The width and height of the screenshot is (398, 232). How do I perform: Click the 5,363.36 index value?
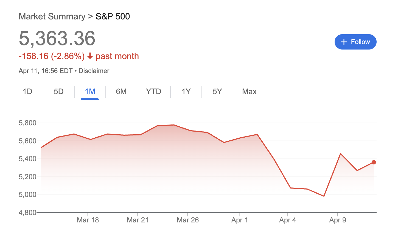(57, 38)
